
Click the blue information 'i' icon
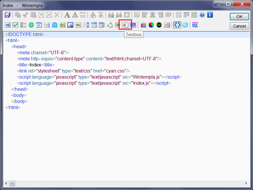click(210, 15)
